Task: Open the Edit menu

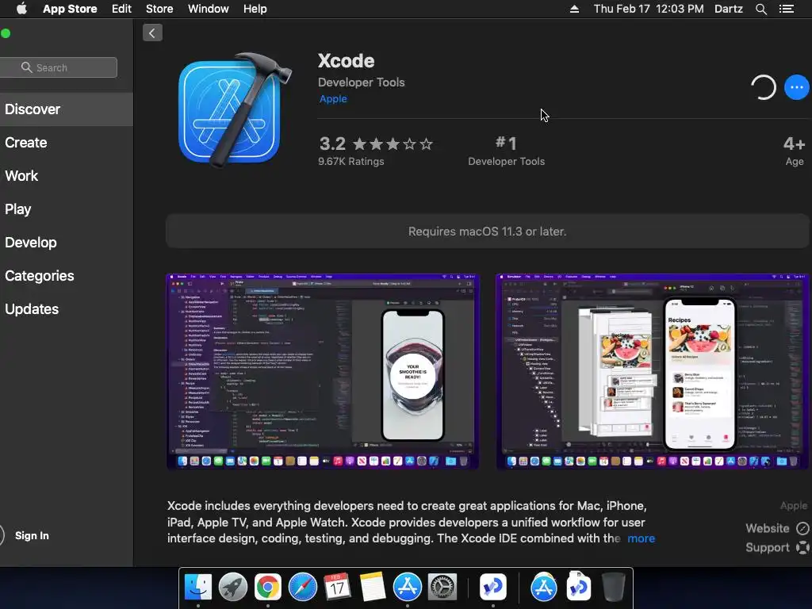Action: [121, 9]
